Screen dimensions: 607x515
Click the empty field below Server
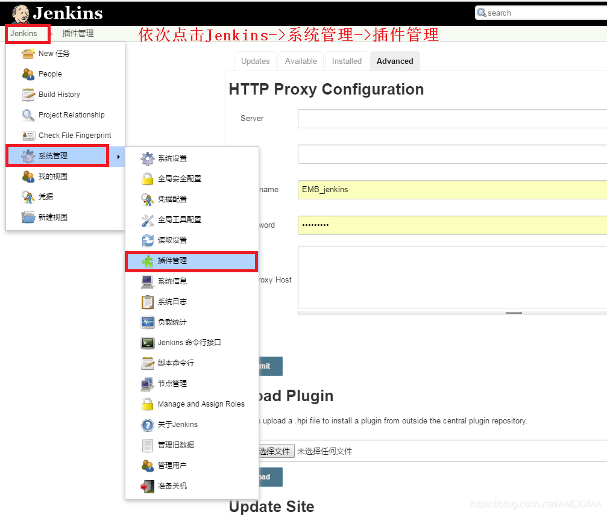pos(452,154)
